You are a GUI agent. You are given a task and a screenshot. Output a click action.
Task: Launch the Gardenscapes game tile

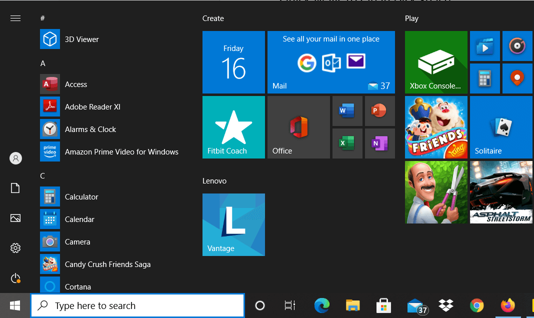[436, 192]
